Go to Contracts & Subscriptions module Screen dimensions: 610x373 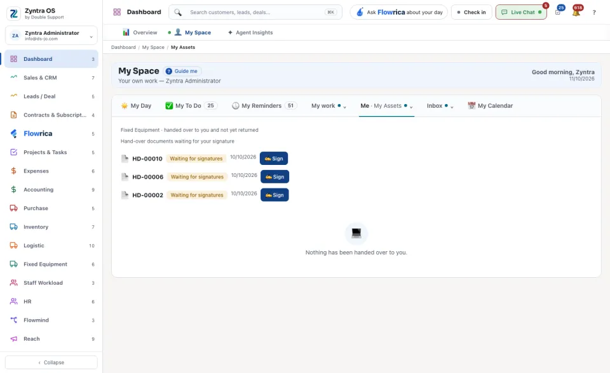pyautogui.click(x=51, y=115)
